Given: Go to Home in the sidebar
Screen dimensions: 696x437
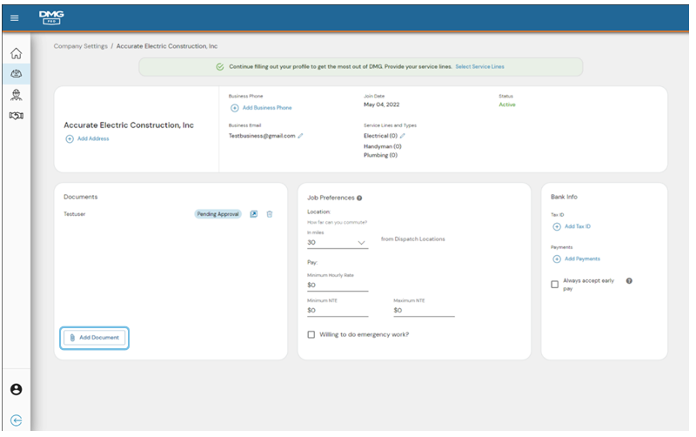Looking at the screenshot, I should [x=16, y=54].
